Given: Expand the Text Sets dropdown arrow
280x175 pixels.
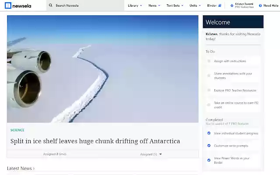Looking at the screenshot, I should point(182,6).
